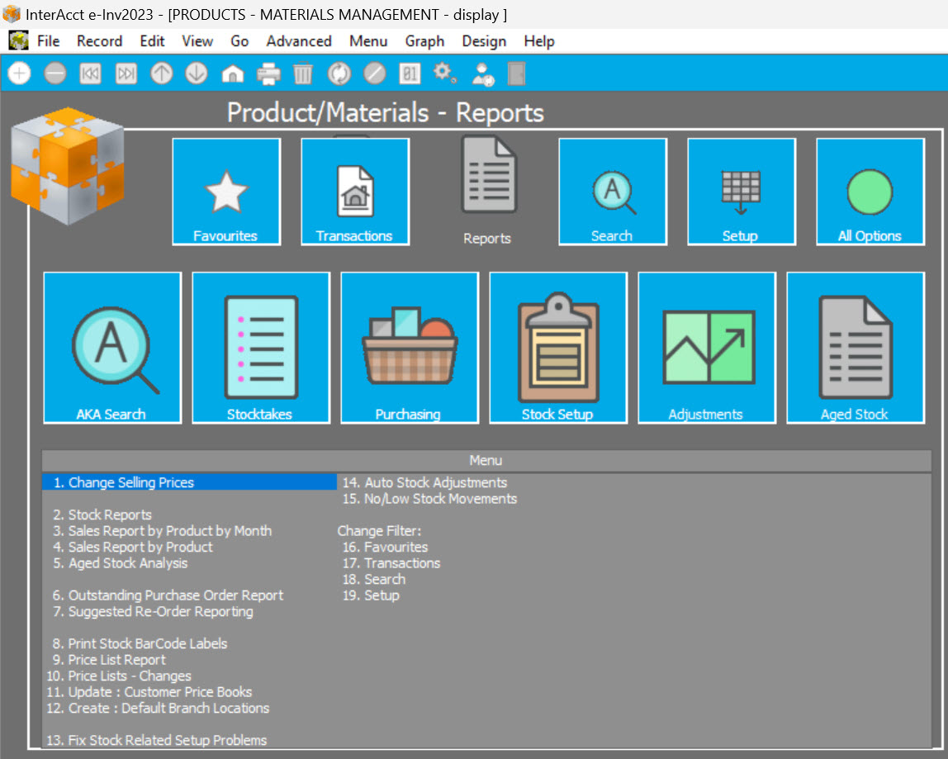
Task: Open the Design menu
Action: coord(484,41)
